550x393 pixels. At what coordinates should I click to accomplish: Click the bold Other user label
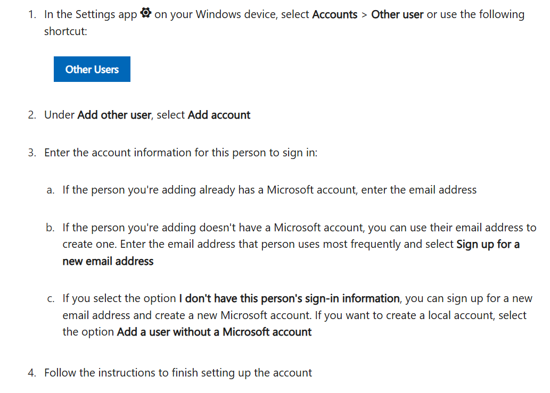397,14
